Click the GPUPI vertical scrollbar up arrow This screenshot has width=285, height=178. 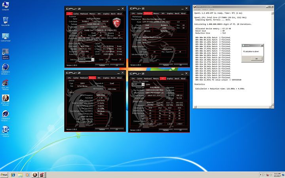point(272,13)
